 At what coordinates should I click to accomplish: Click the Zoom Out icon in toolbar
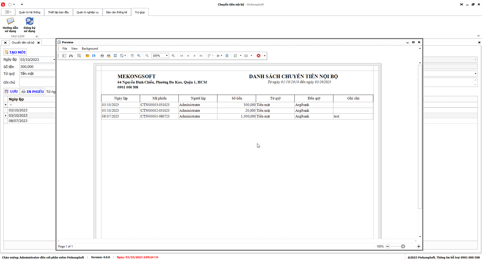tap(147, 56)
